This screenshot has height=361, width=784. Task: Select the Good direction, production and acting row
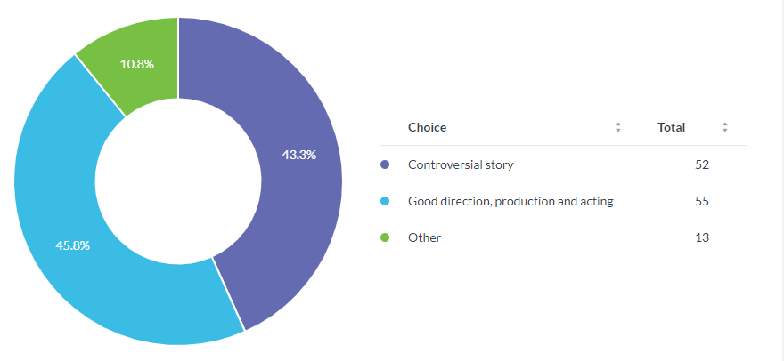(x=562, y=201)
